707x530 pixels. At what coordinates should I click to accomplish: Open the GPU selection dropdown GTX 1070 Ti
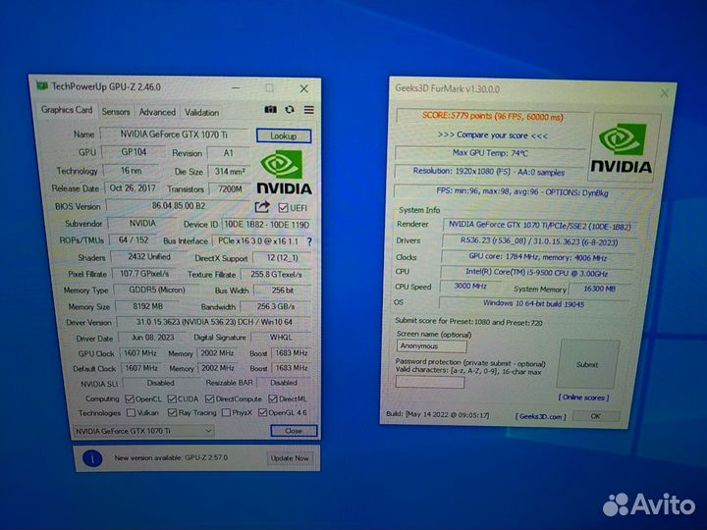pos(143,431)
